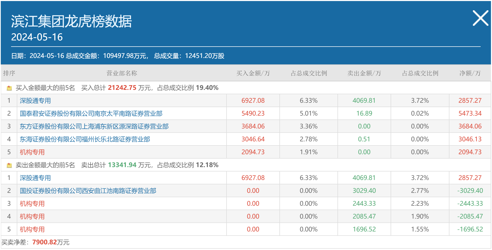Open 机构专用 in sell rank 5

(32, 229)
